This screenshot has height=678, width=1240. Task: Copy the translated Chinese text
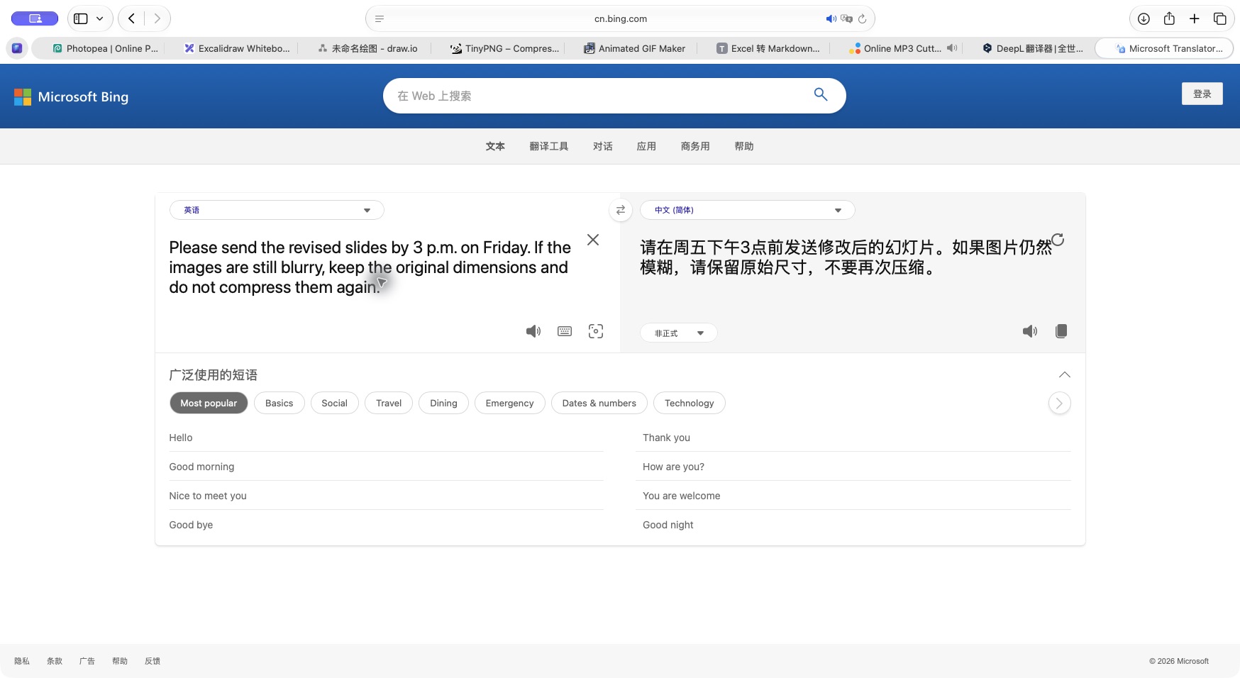tap(1061, 331)
